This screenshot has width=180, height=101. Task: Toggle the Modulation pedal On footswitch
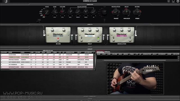114,41
